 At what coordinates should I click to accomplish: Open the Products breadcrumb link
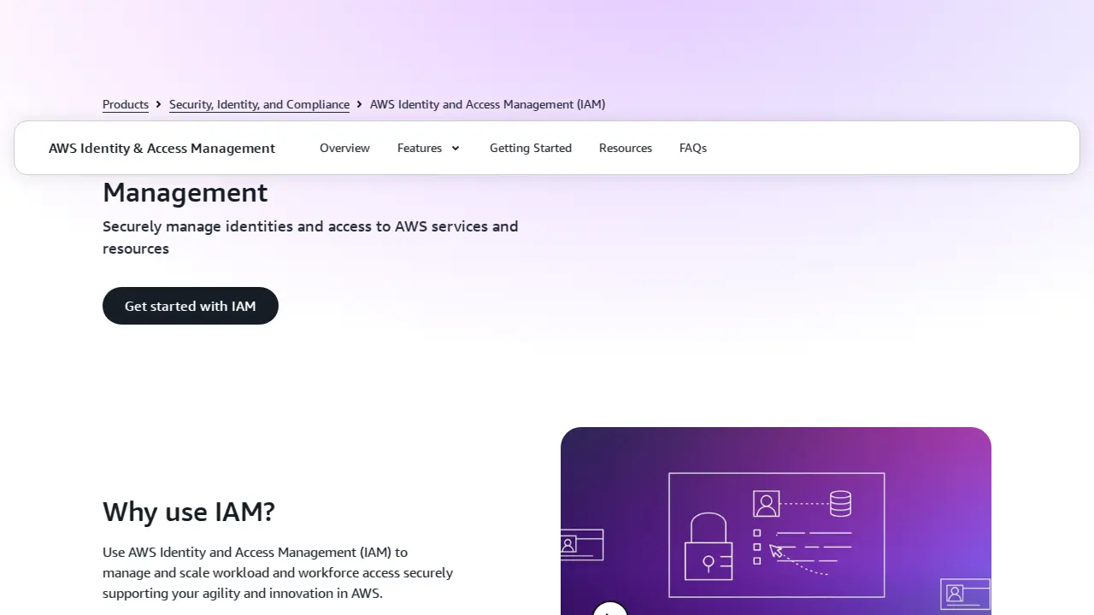[126, 104]
